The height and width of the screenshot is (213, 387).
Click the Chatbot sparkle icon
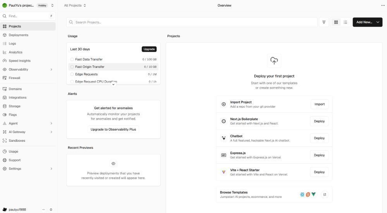[x=224, y=138]
